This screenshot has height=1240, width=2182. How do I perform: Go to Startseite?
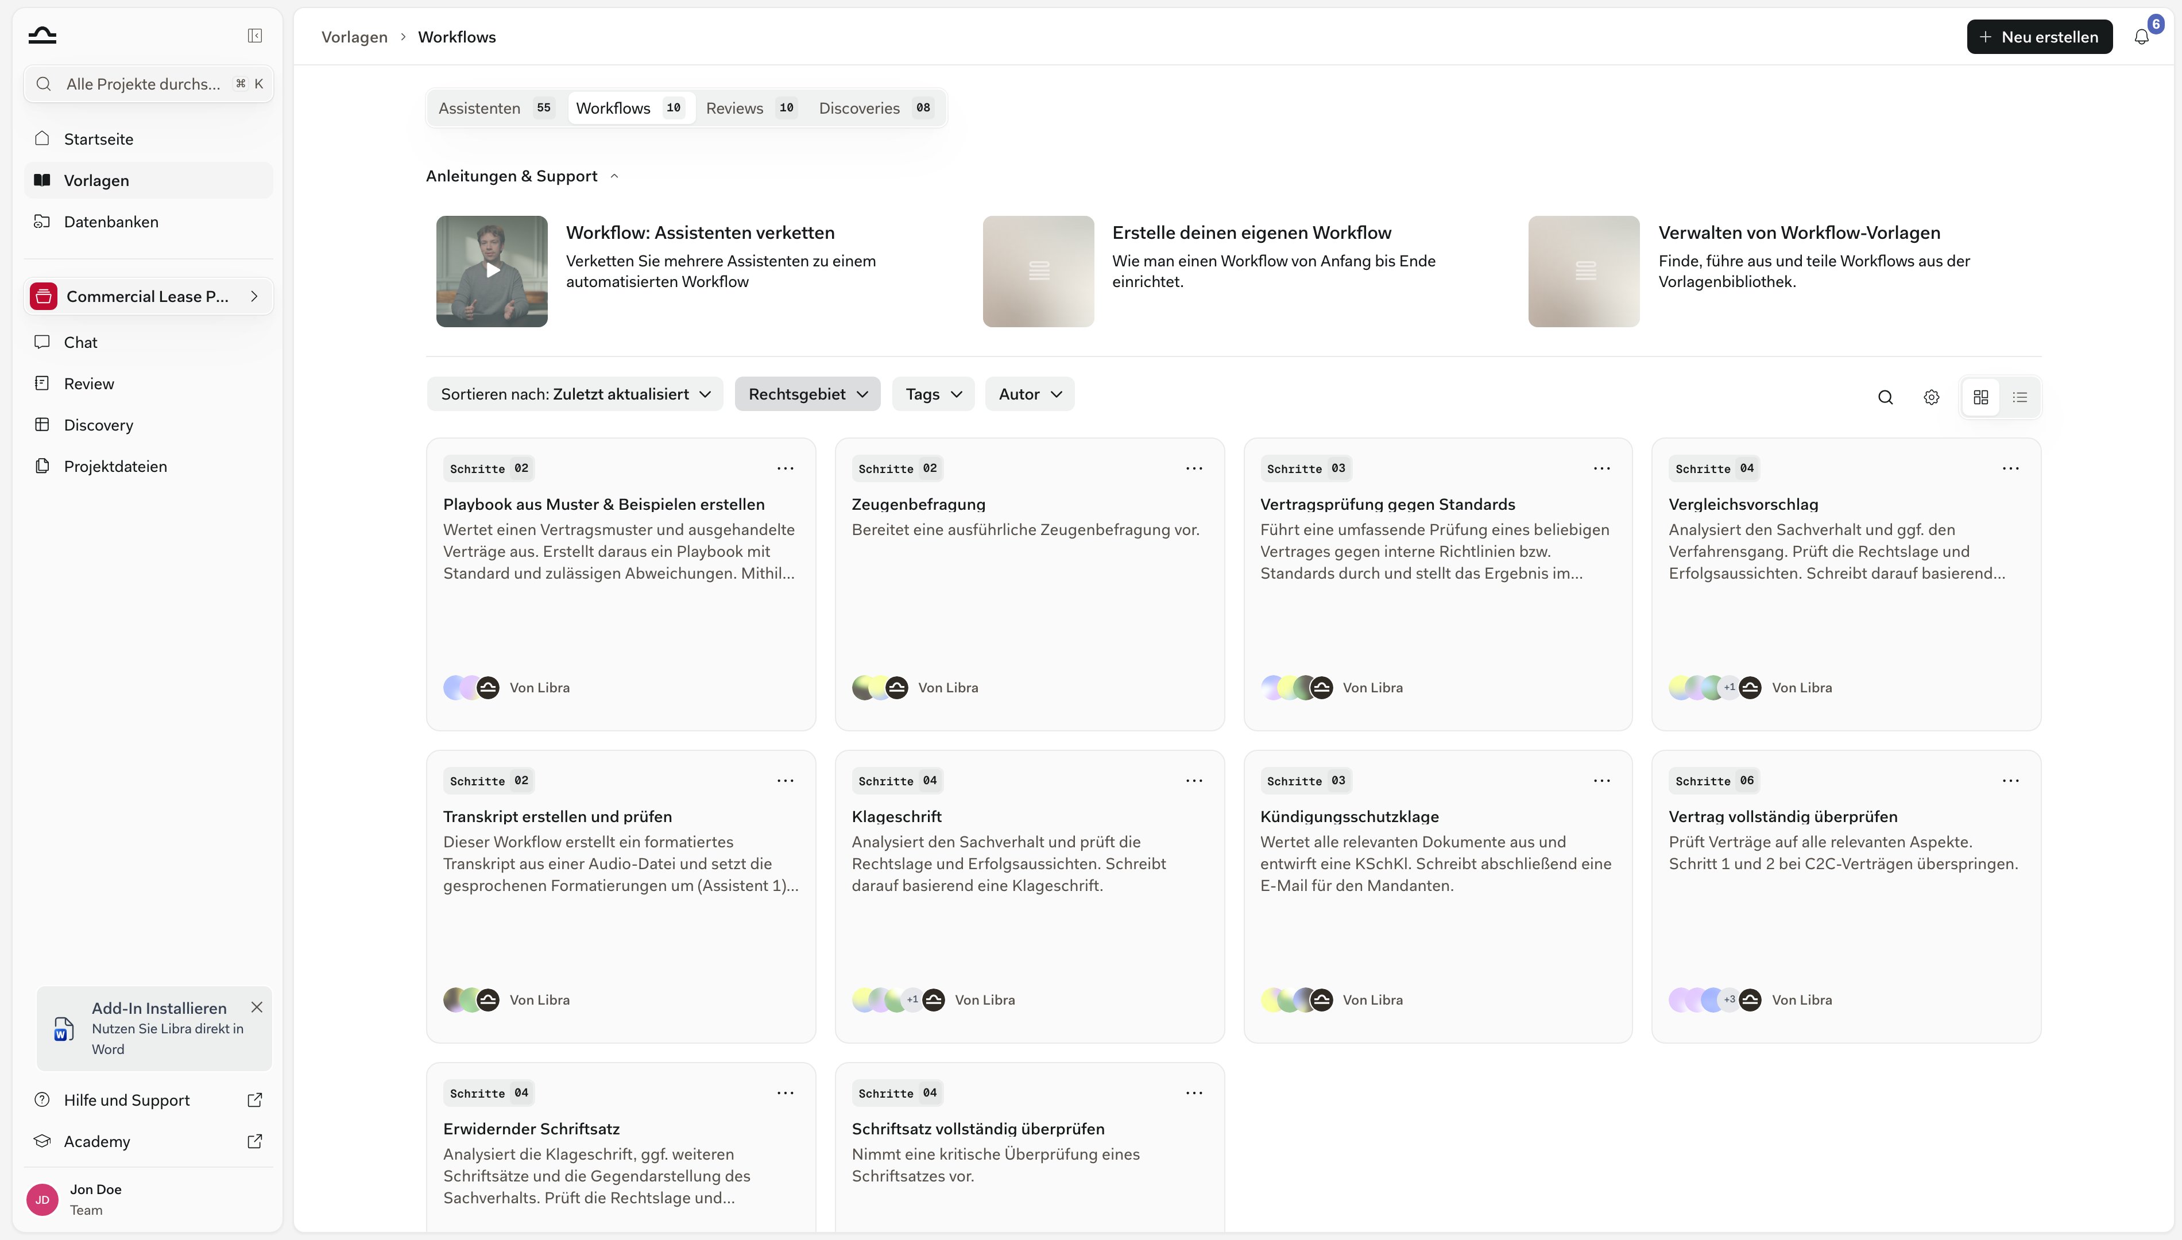[x=148, y=139]
